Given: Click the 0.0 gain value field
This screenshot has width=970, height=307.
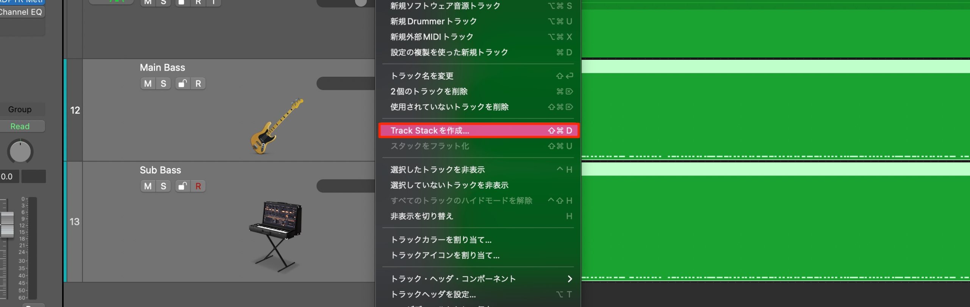Looking at the screenshot, I should (9, 177).
